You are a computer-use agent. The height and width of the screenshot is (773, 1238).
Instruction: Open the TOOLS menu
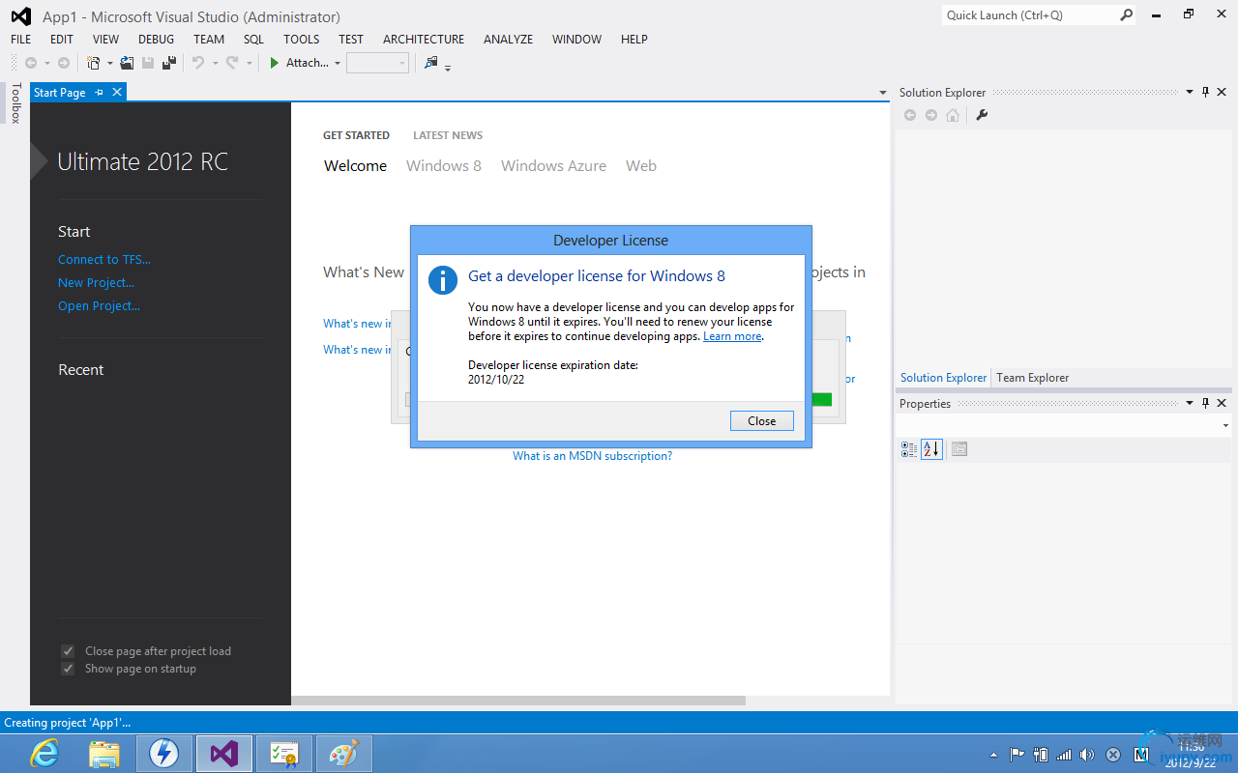pyautogui.click(x=301, y=40)
